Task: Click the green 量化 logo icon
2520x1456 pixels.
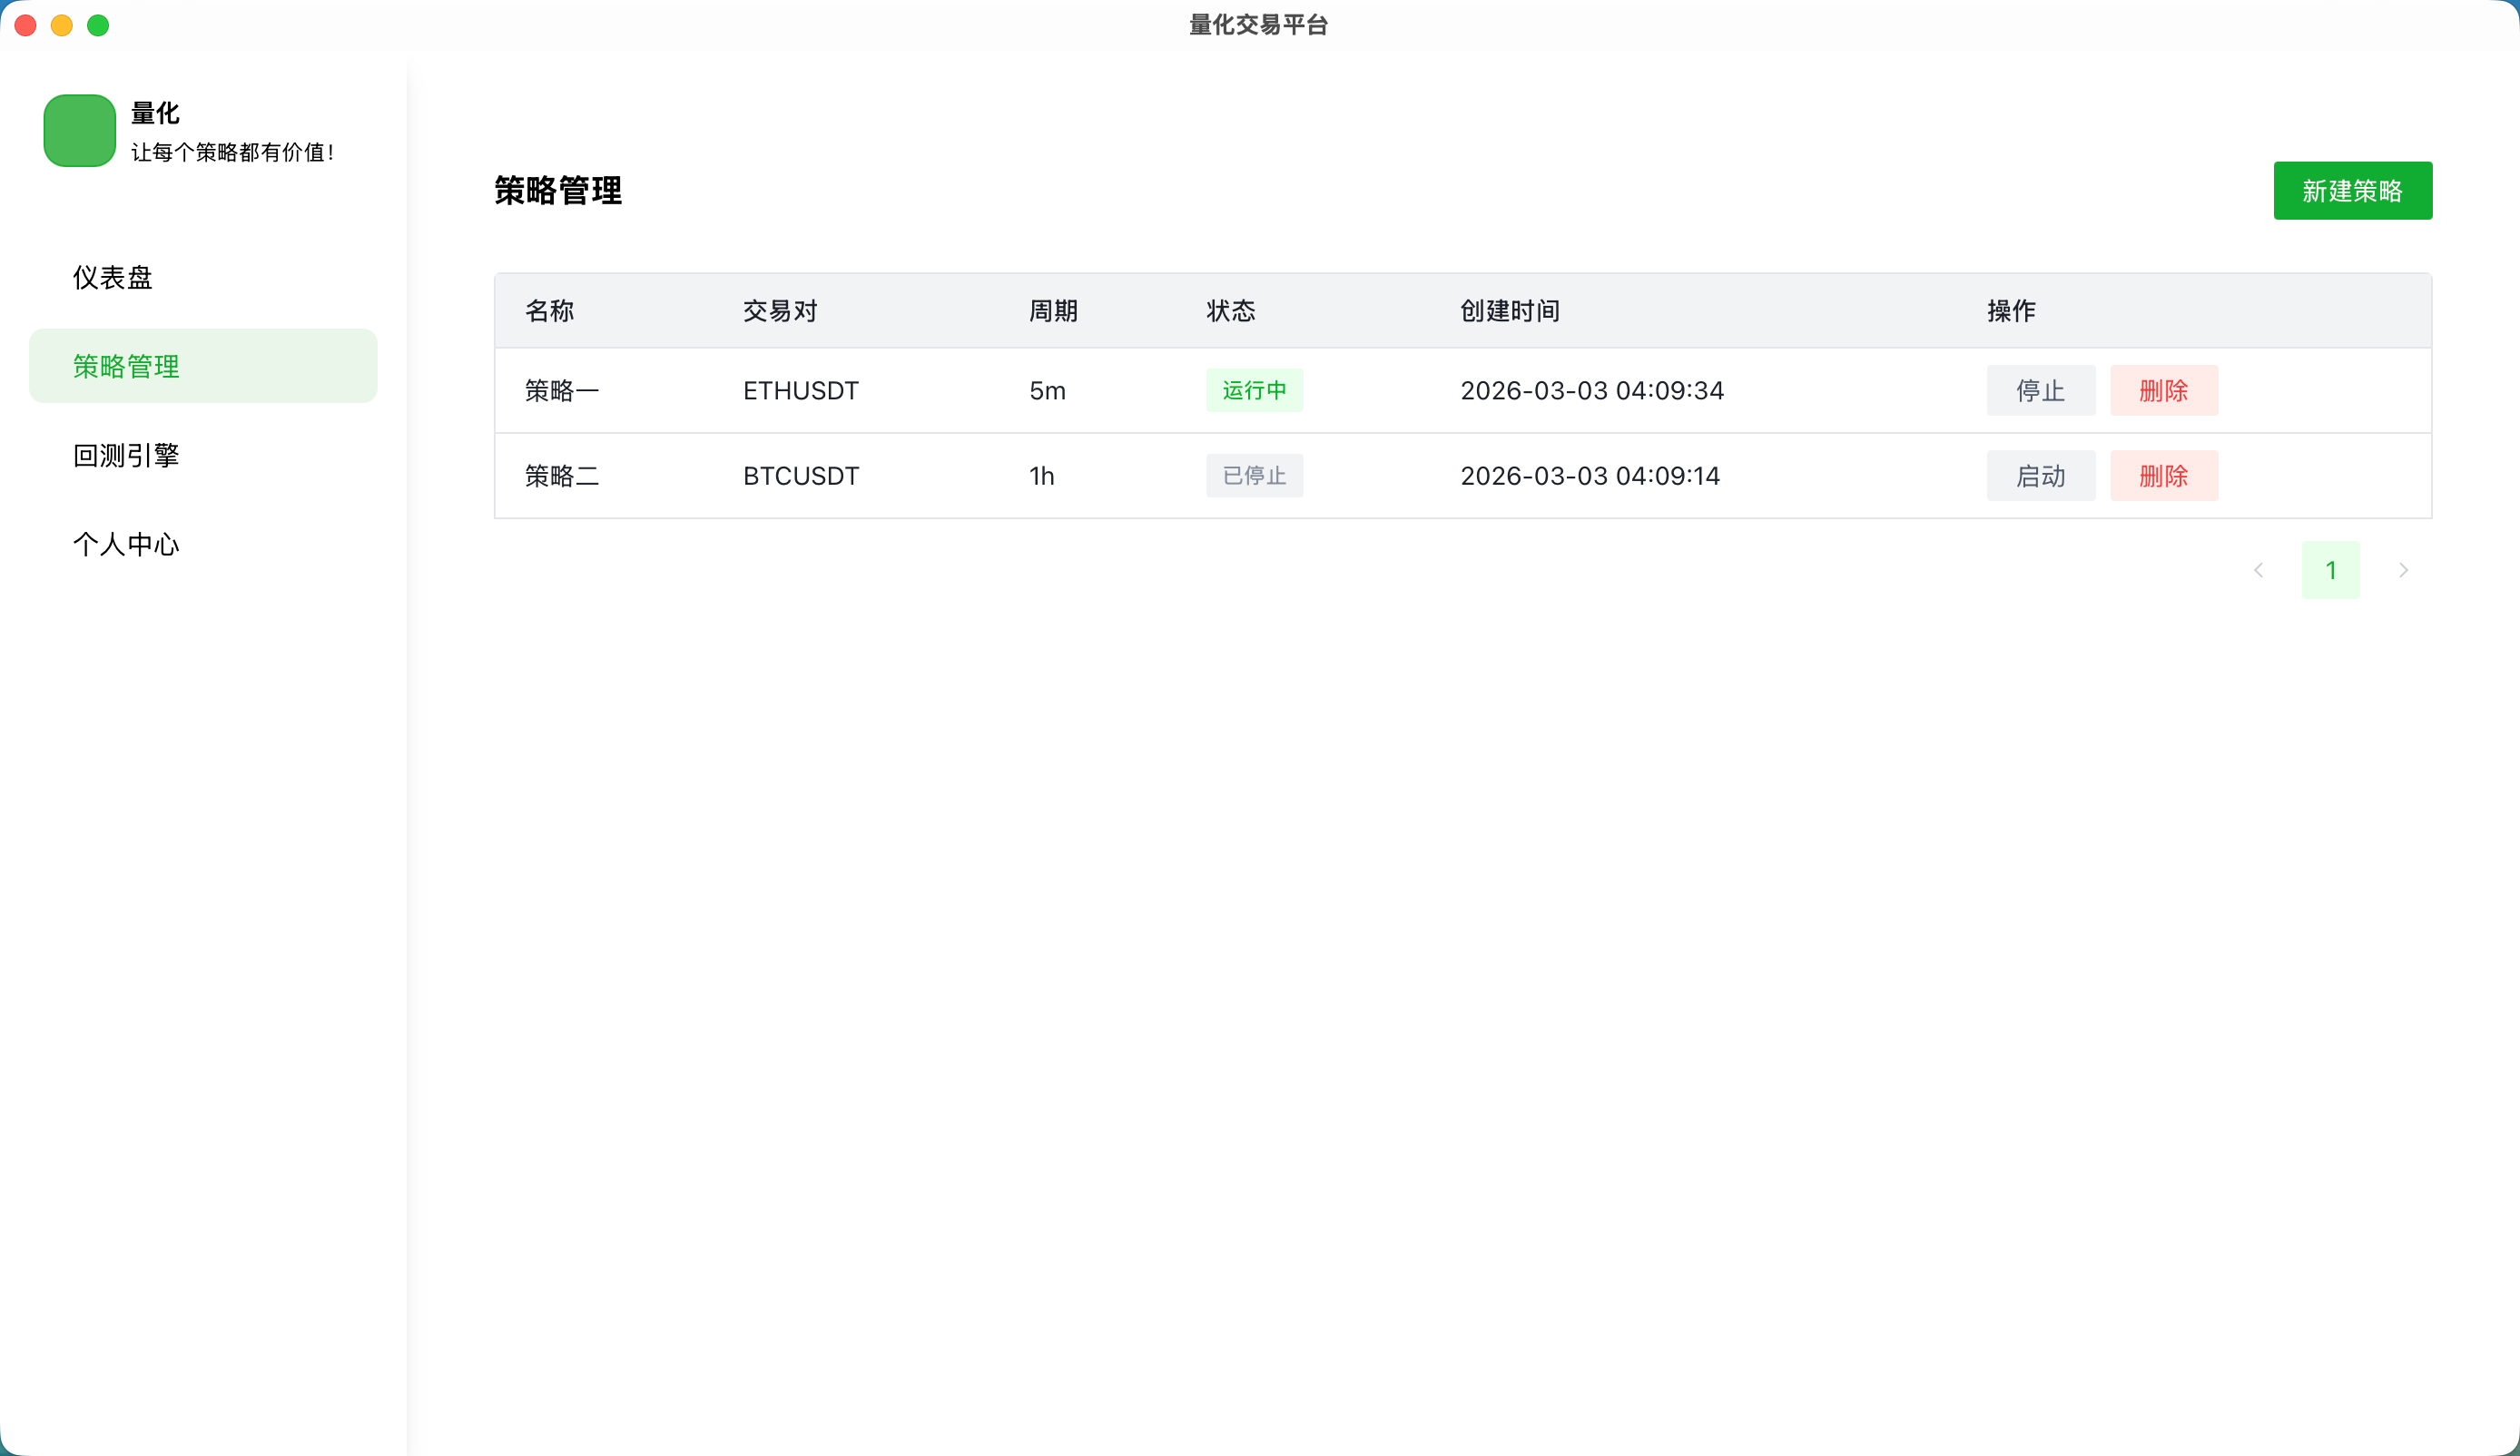Action: click(80, 130)
